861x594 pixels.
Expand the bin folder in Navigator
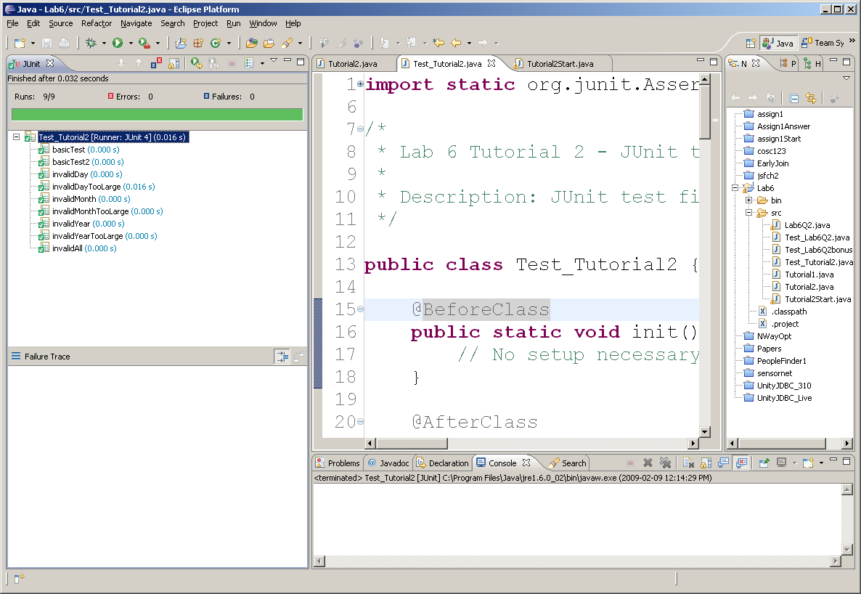pyautogui.click(x=748, y=200)
